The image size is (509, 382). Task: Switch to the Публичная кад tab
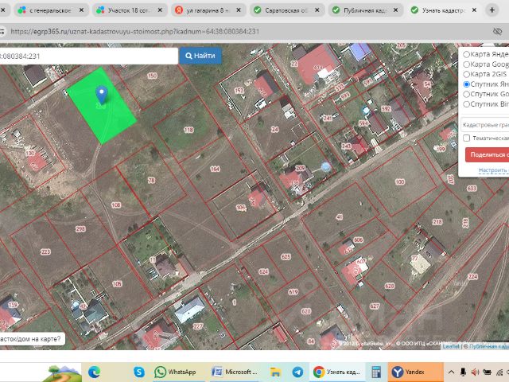pos(365,10)
